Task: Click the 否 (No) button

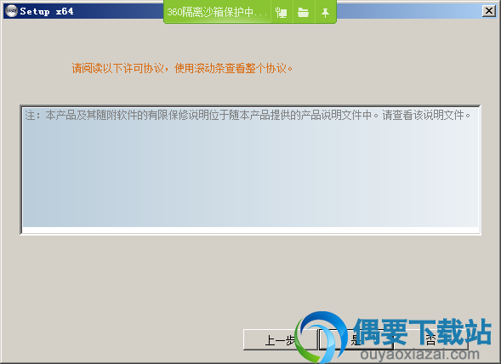Action: 430,339
